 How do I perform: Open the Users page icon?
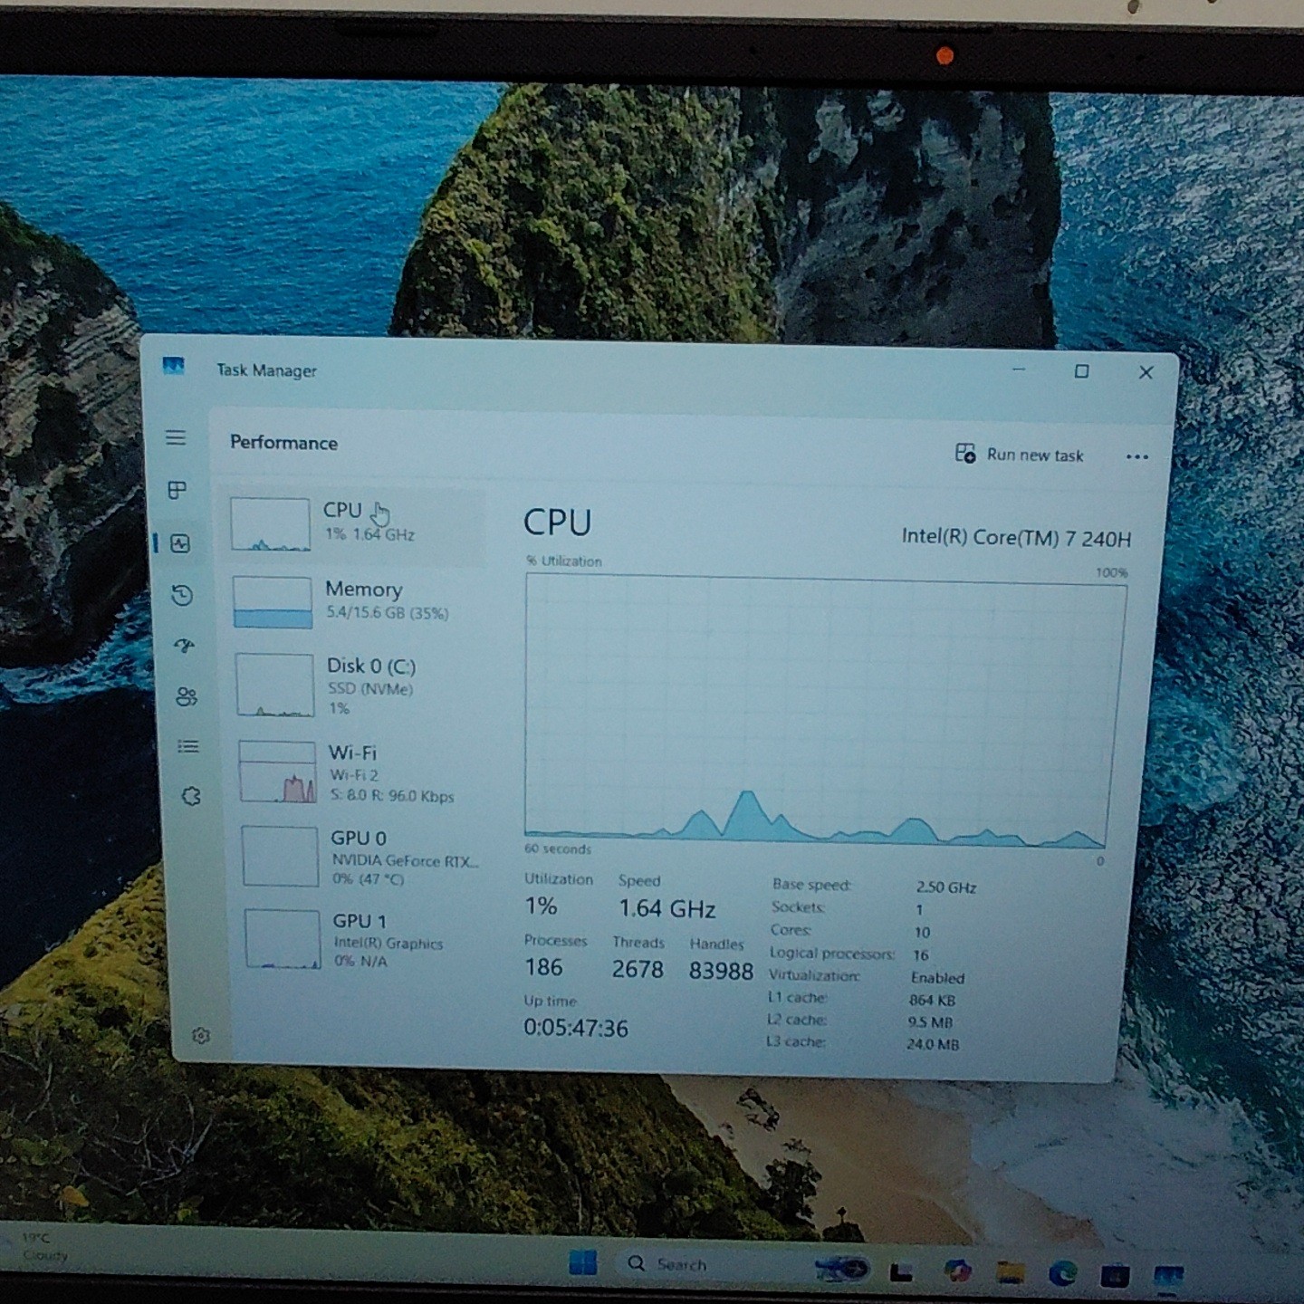point(187,696)
